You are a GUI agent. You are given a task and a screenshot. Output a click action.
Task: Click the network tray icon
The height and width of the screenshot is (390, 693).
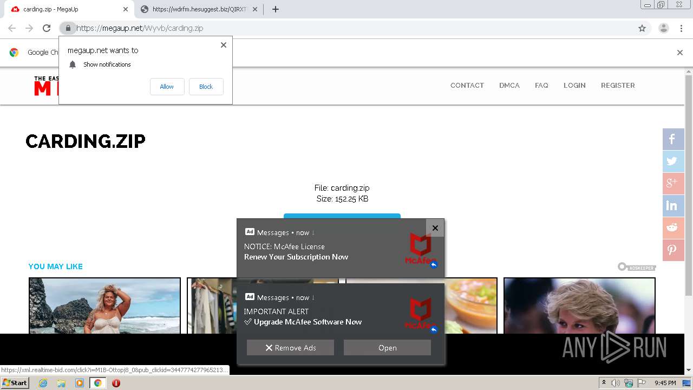pos(628,383)
